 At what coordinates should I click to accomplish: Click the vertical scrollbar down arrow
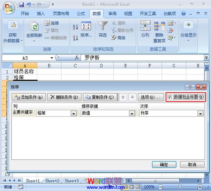pos(206,175)
